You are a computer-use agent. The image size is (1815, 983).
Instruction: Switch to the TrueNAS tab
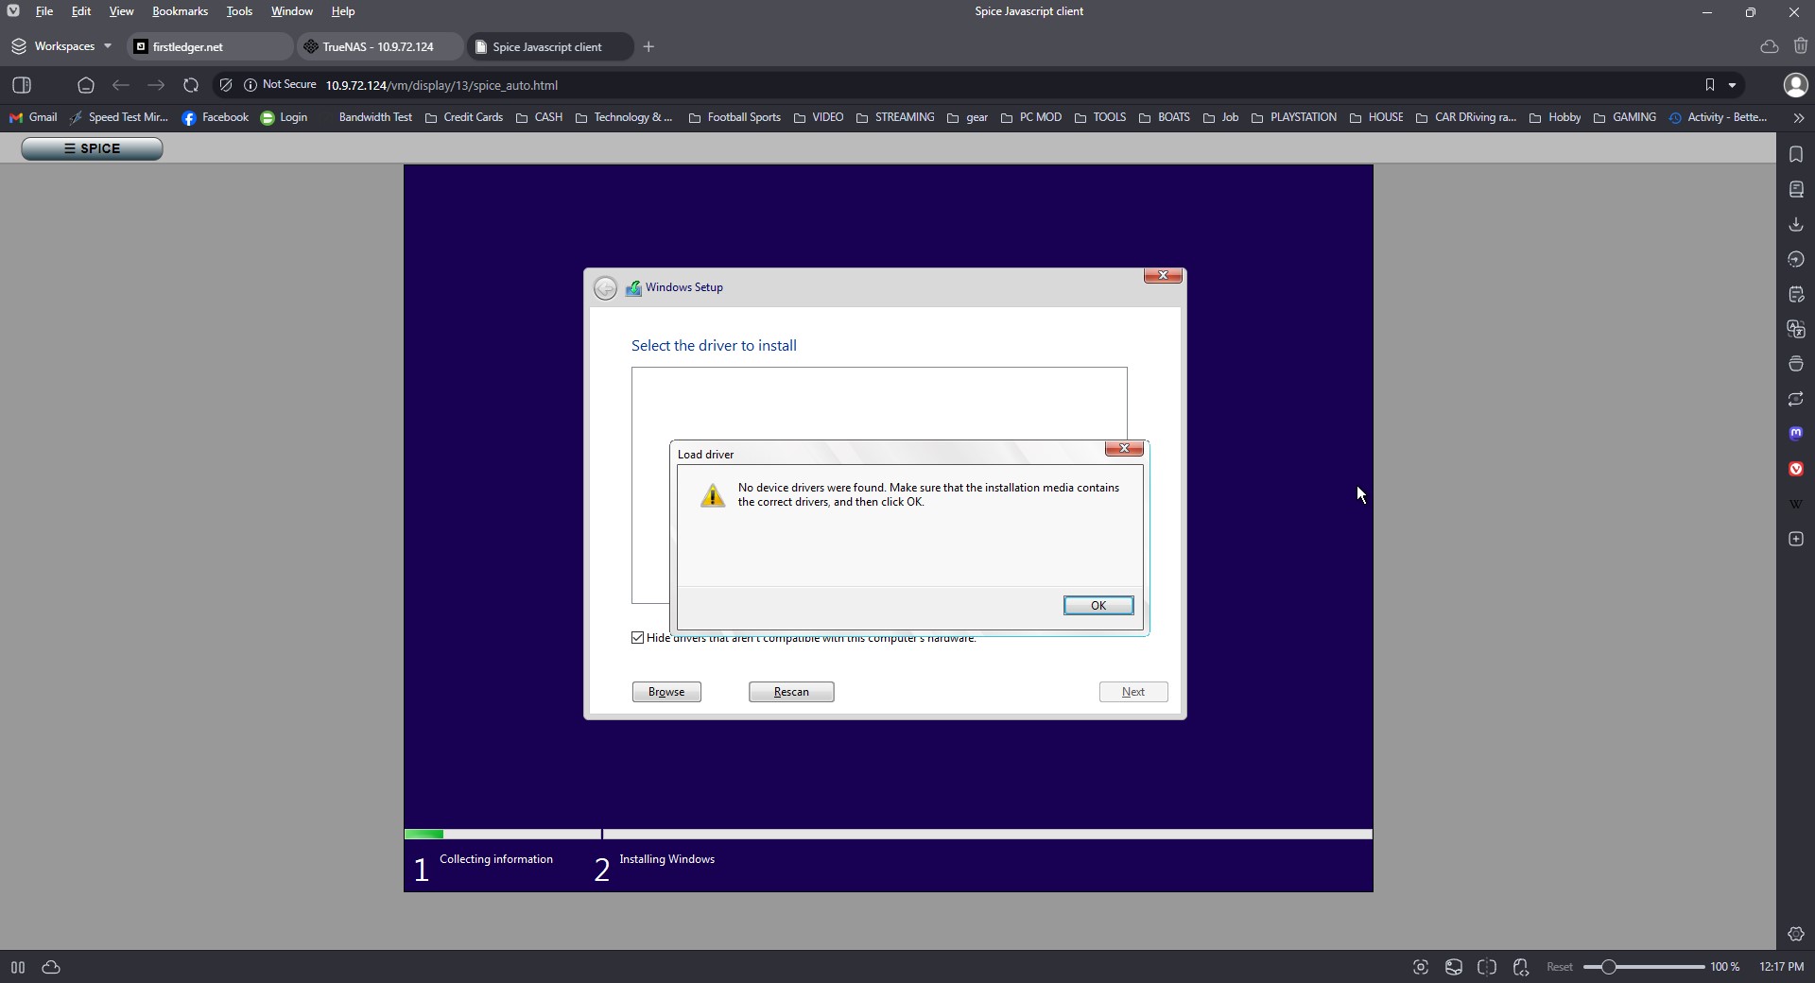(x=378, y=46)
